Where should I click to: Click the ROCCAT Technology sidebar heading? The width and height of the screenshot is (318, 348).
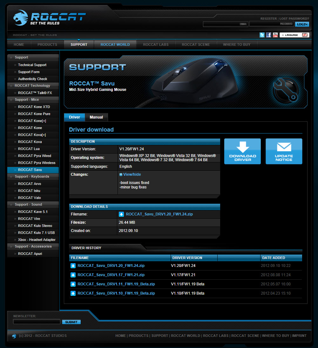tap(33, 86)
